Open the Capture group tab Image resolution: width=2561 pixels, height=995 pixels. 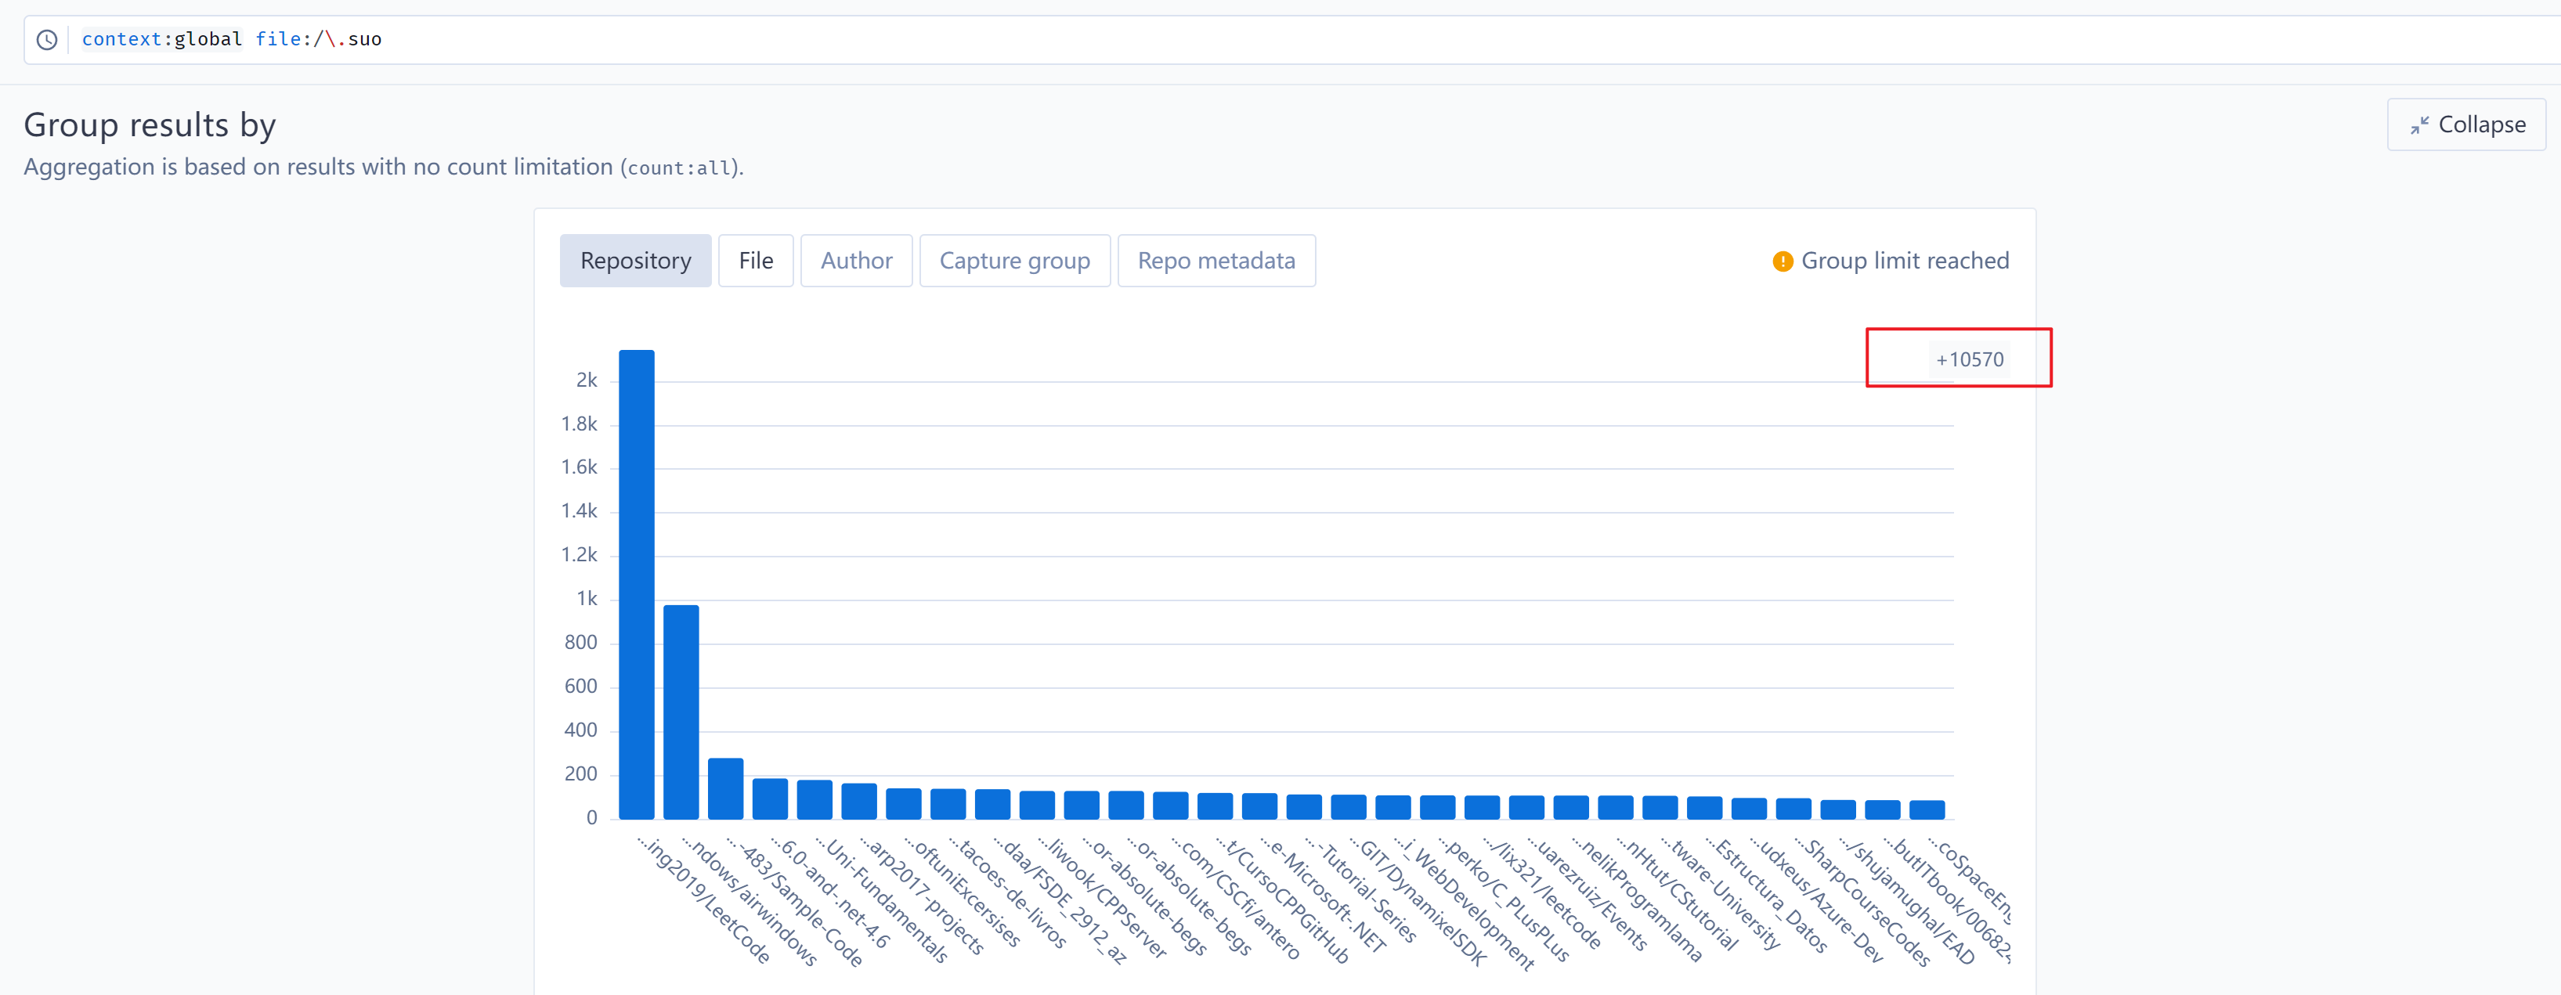pos(1016,258)
